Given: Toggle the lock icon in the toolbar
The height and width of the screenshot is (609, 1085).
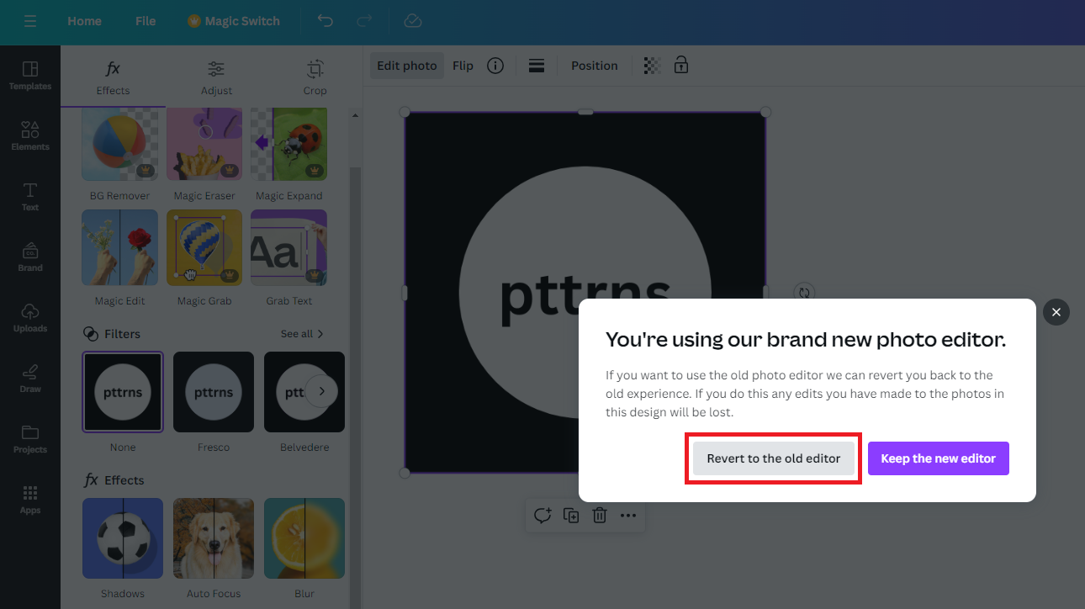Looking at the screenshot, I should point(681,66).
